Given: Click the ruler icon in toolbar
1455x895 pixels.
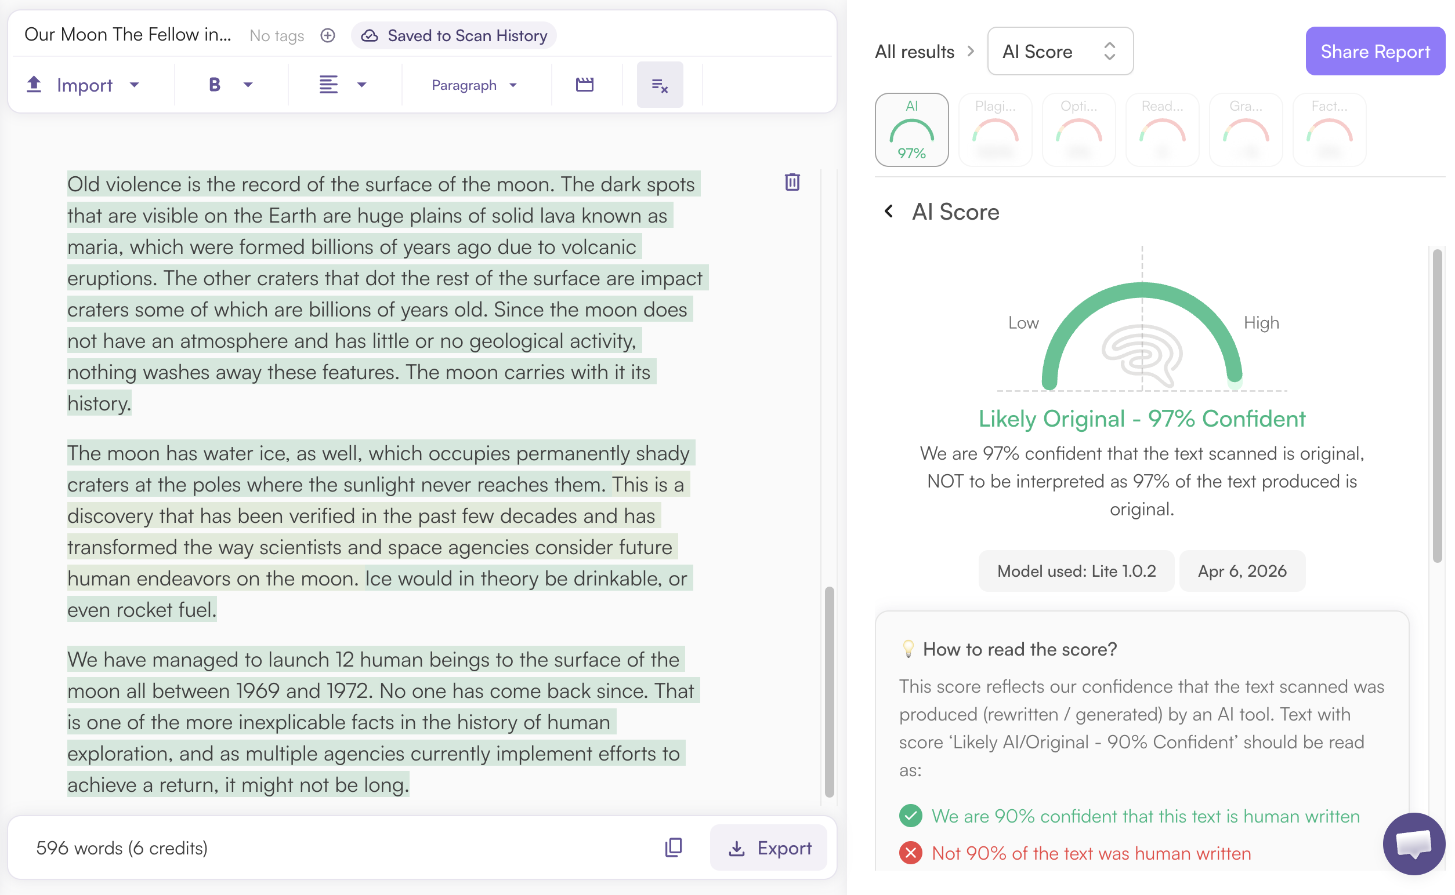Looking at the screenshot, I should click(584, 85).
